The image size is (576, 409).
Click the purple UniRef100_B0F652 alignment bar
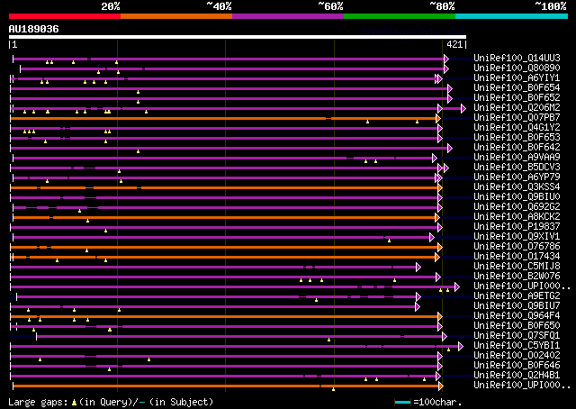229,98
